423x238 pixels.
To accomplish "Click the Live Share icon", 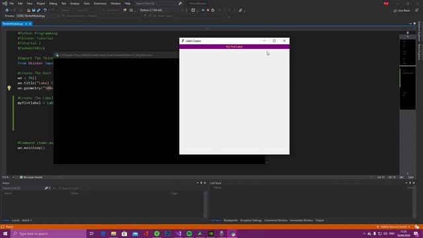I will click(395, 11).
